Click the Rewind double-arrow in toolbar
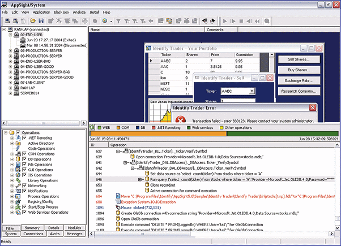The height and width of the screenshot is (246, 341). (257, 21)
